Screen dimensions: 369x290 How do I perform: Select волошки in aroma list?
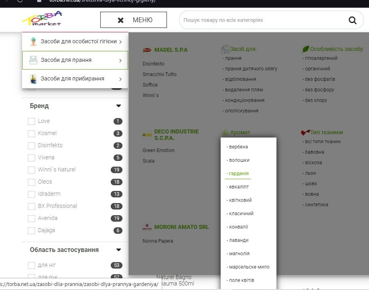pyautogui.click(x=238, y=160)
